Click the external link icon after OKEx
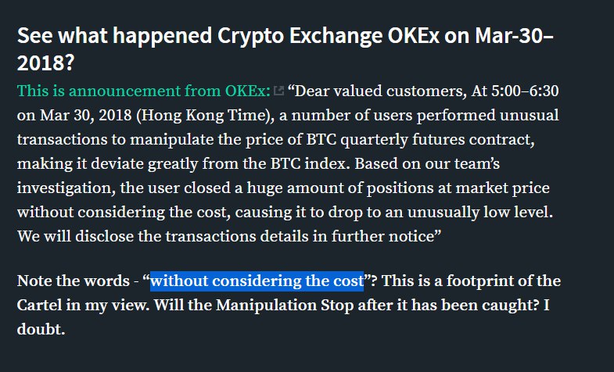Screen dimensions: 614x372 coord(278,91)
